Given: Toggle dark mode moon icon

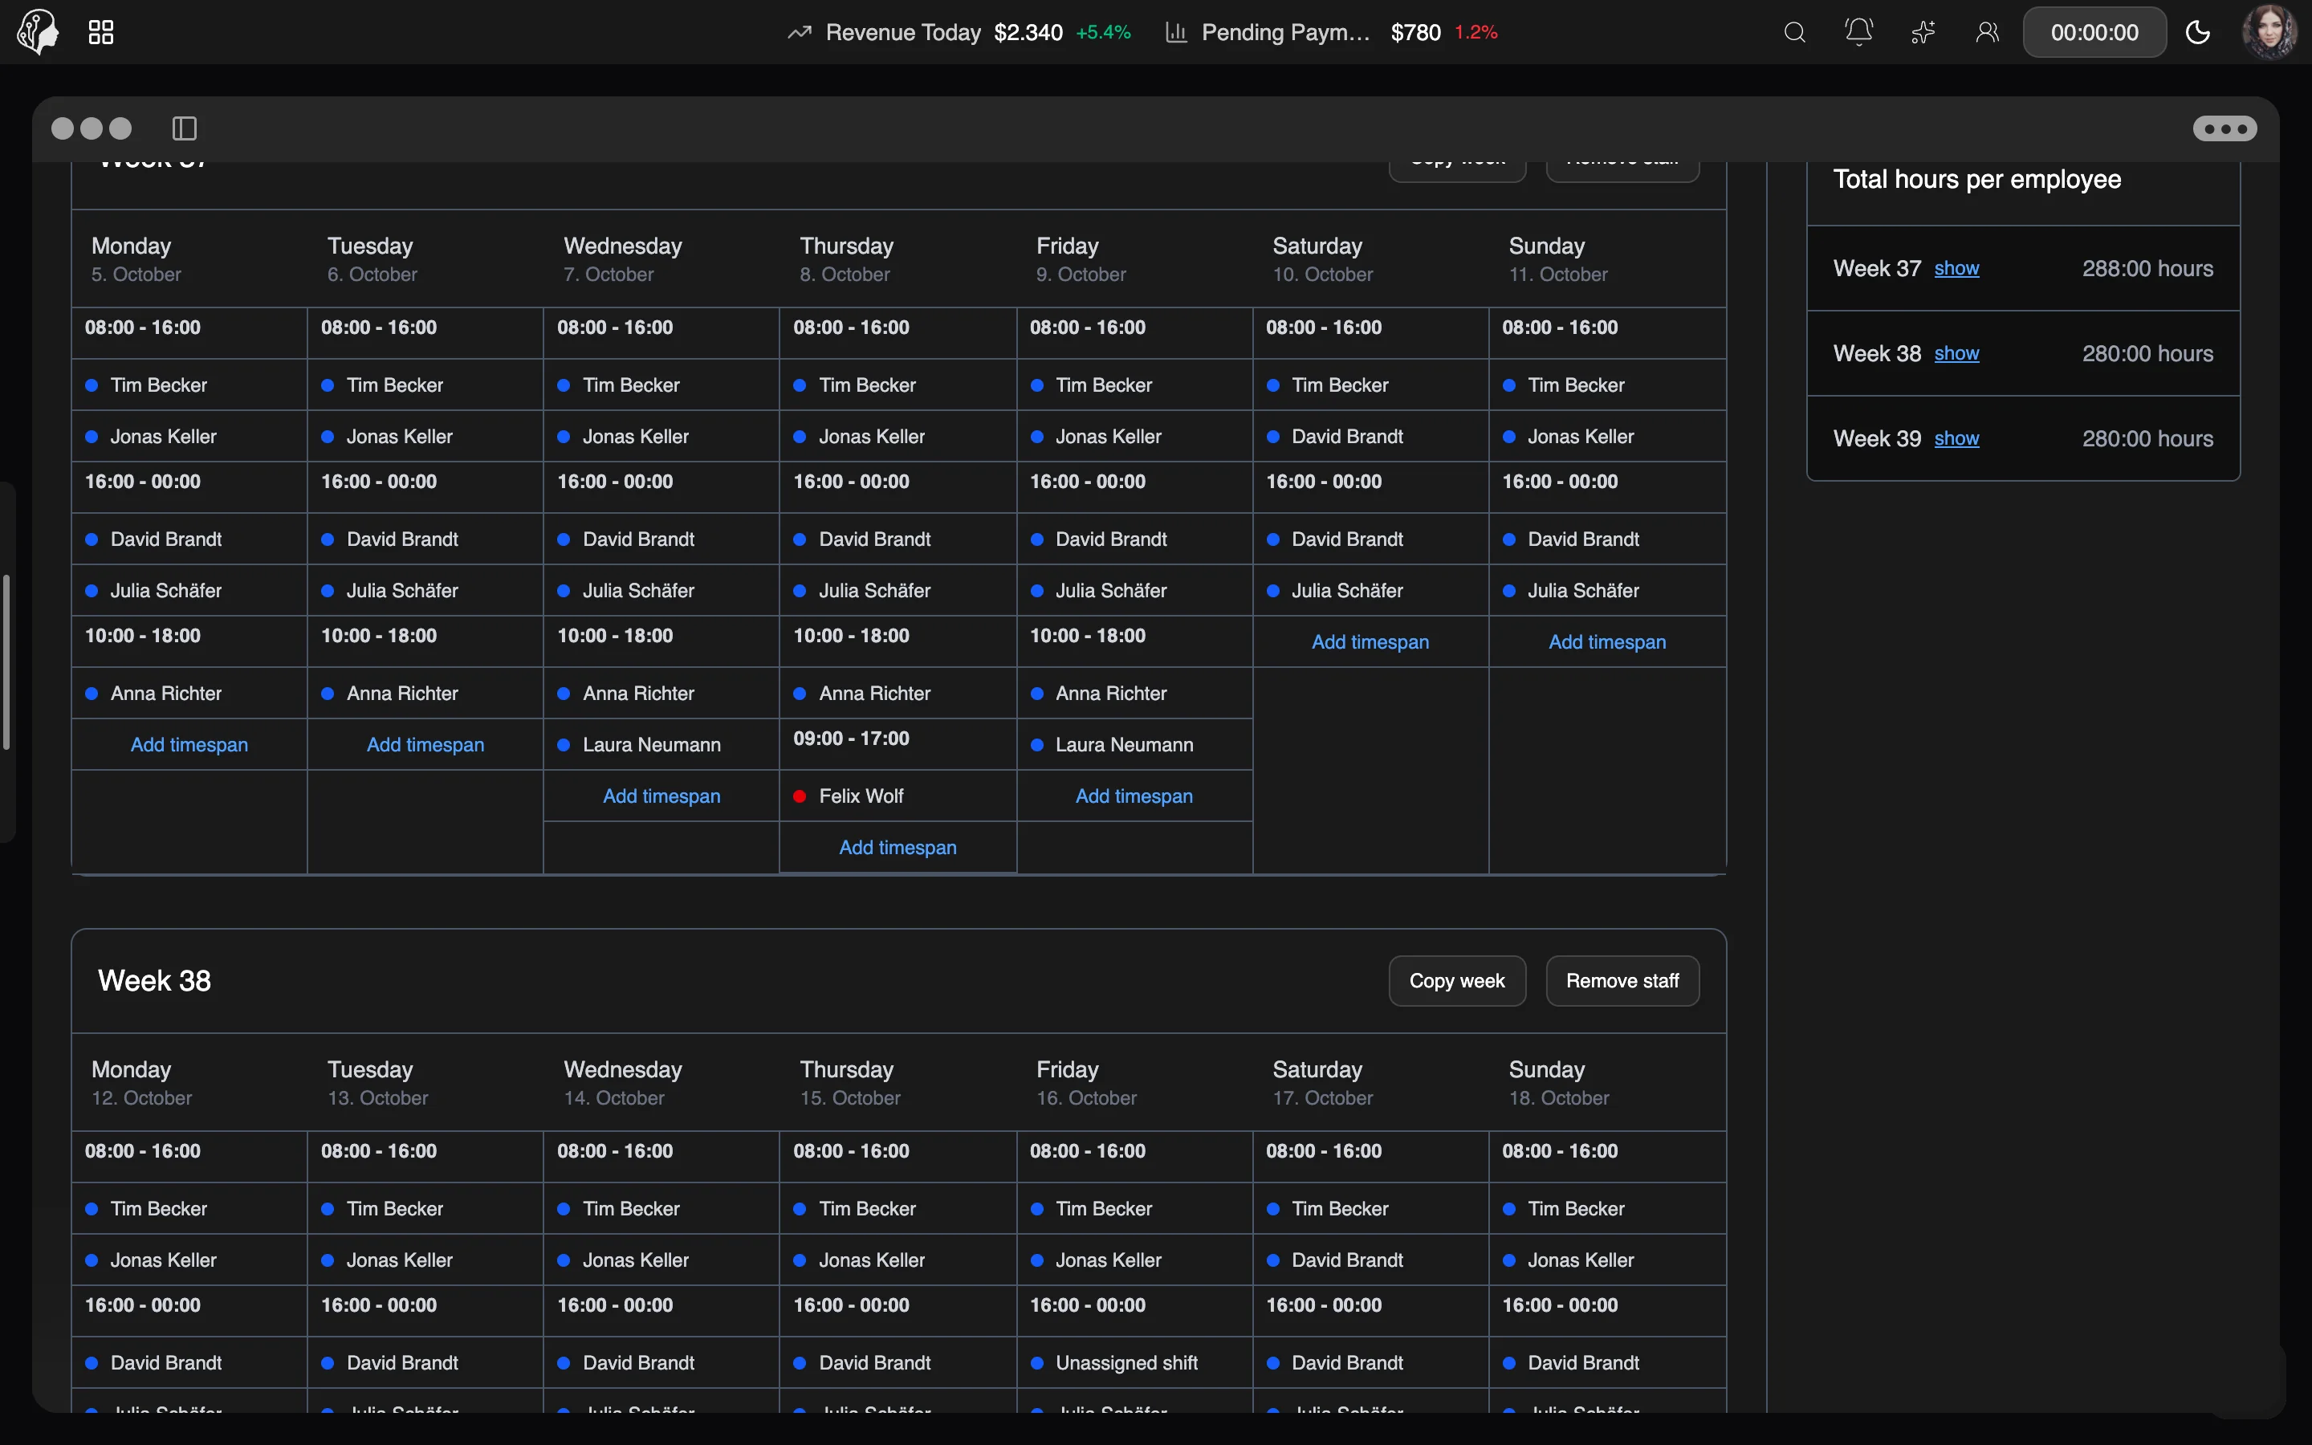Looking at the screenshot, I should pos(2197,32).
